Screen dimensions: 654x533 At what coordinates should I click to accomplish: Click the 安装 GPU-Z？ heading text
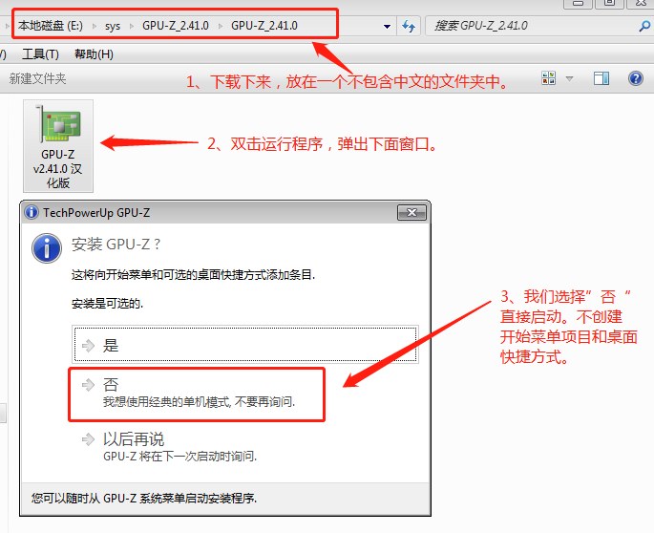116,245
